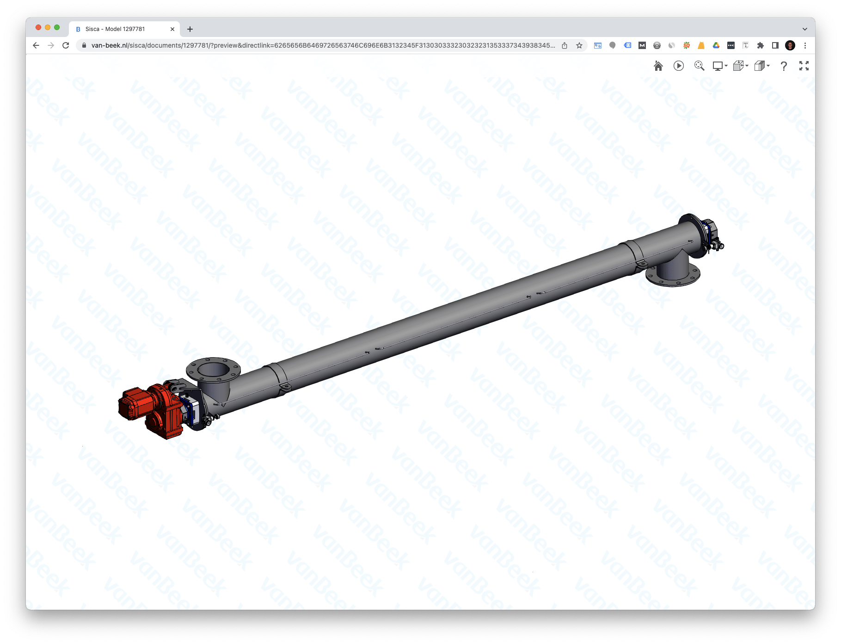This screenshot has height=644, width=841.
Task: Reset the 3D view with Home icon
Action: click(x=658, y=66)
